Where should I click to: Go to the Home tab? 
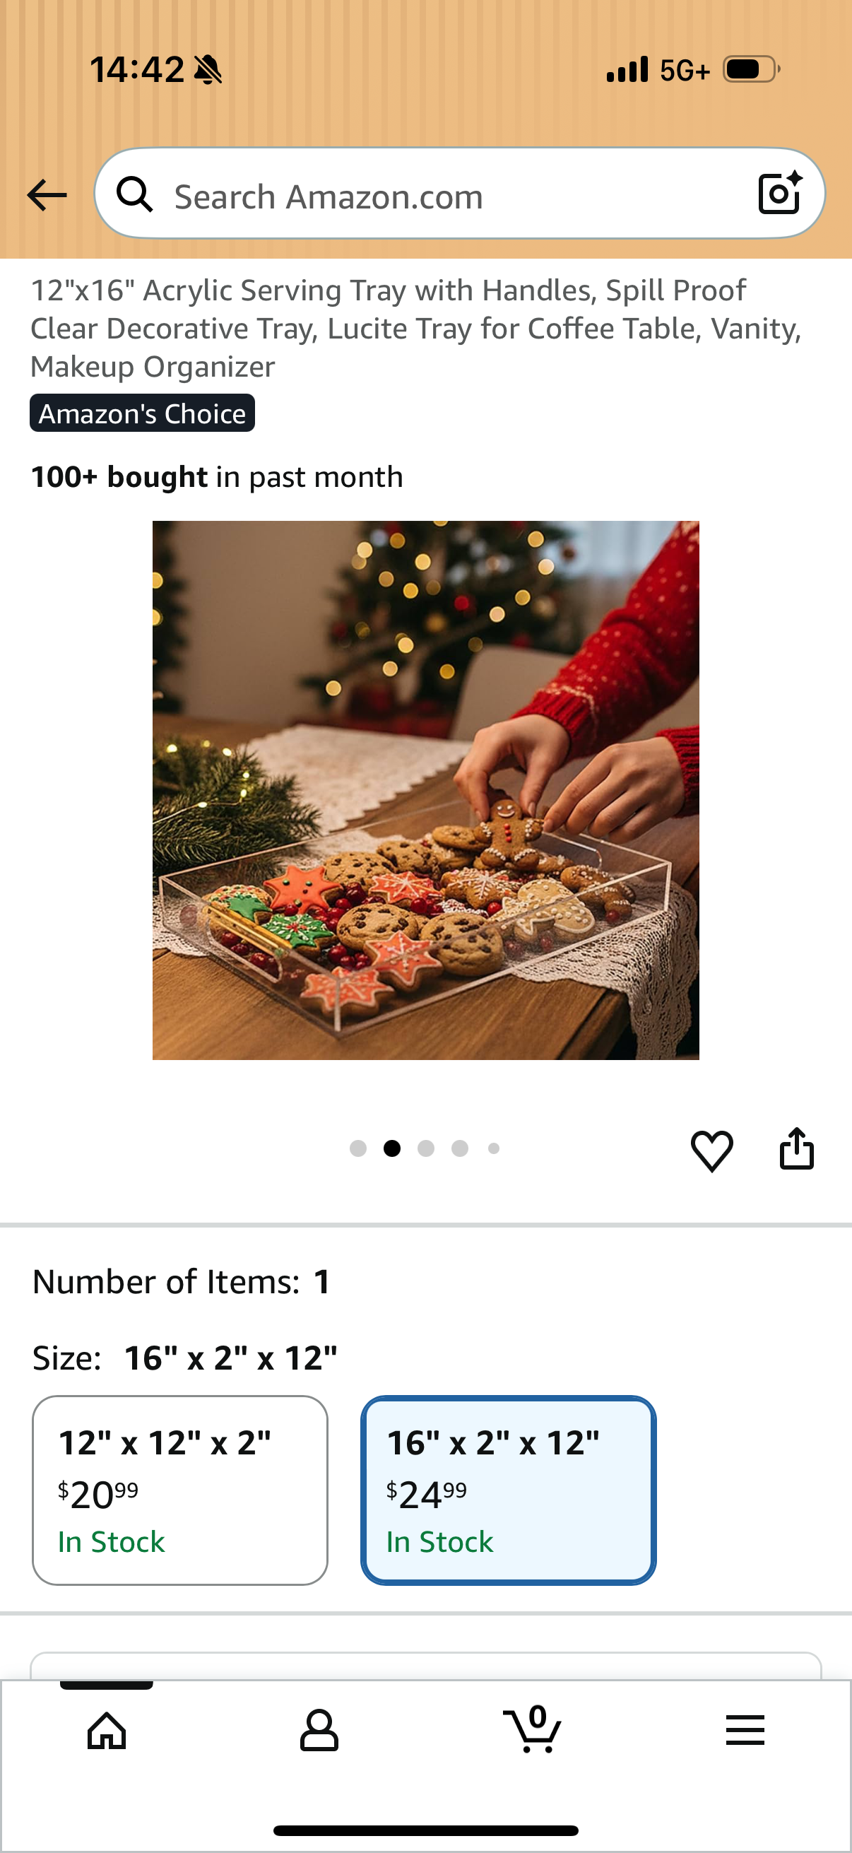tap(107, 1730)
